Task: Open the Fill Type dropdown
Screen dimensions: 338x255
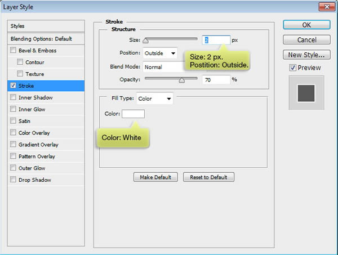Action: click(x=154, y=99)
